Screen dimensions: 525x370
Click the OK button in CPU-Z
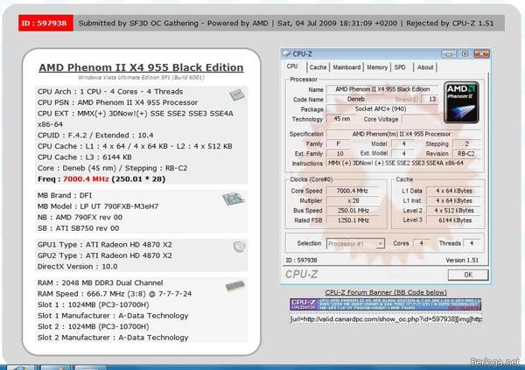coord(468,275)
